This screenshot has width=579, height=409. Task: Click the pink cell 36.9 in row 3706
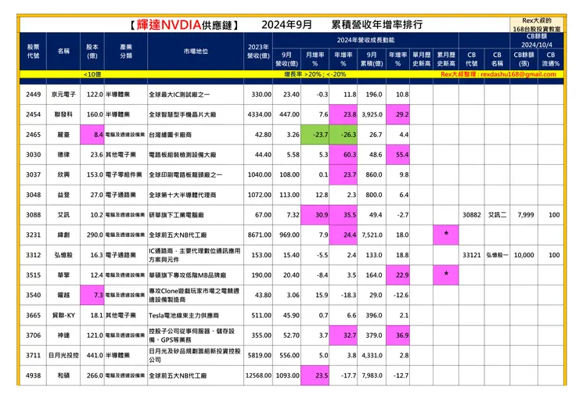point(397,335)
